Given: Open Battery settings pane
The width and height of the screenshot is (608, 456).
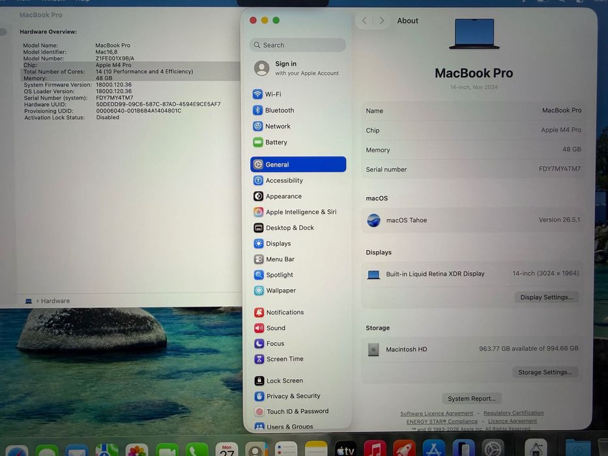Looking at the screenshot, I should point(270,142).
